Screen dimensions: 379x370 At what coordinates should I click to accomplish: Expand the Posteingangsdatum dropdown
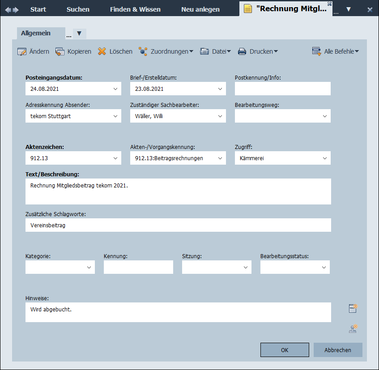[115, 89]
